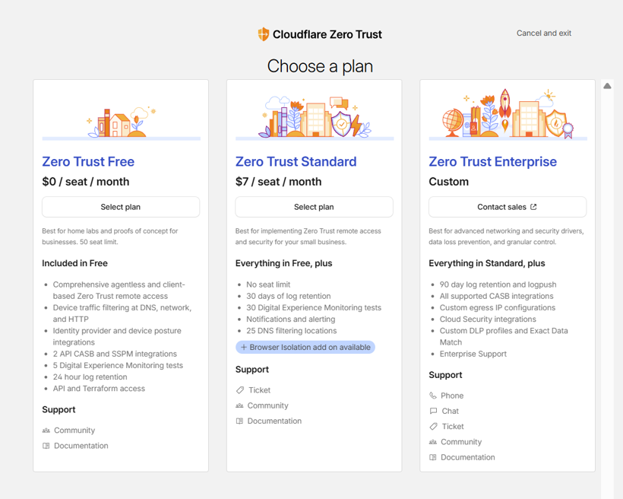Click the Documentation icon in the Standard plan
Viewport: 623px width, 499px height.
click(x=239, y=421)
